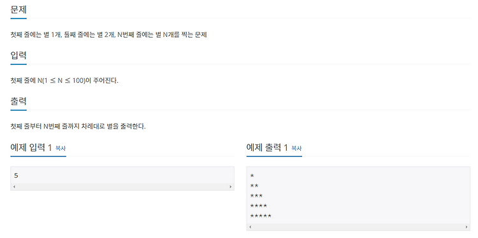Select the 출력 section heading
The image size is (478, 238).
tap(18, 101)
